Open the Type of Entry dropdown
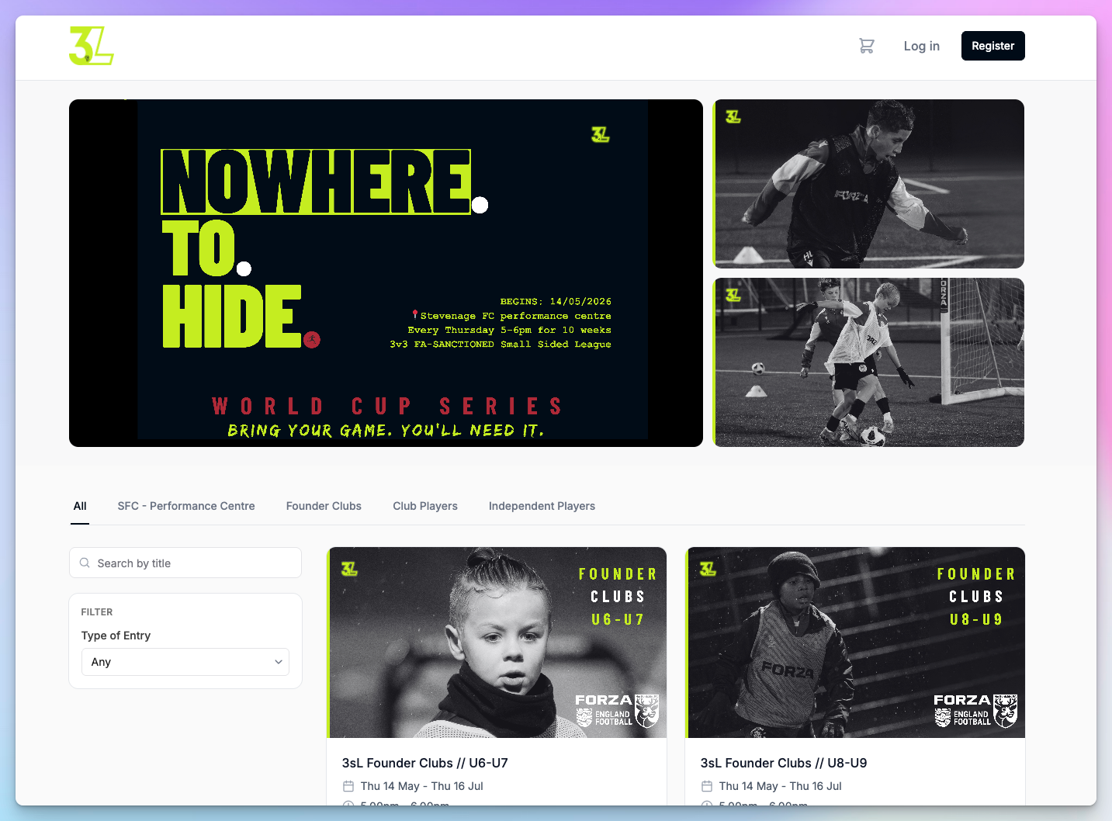The image size is (1112, 821). click(x=185, y=662)
